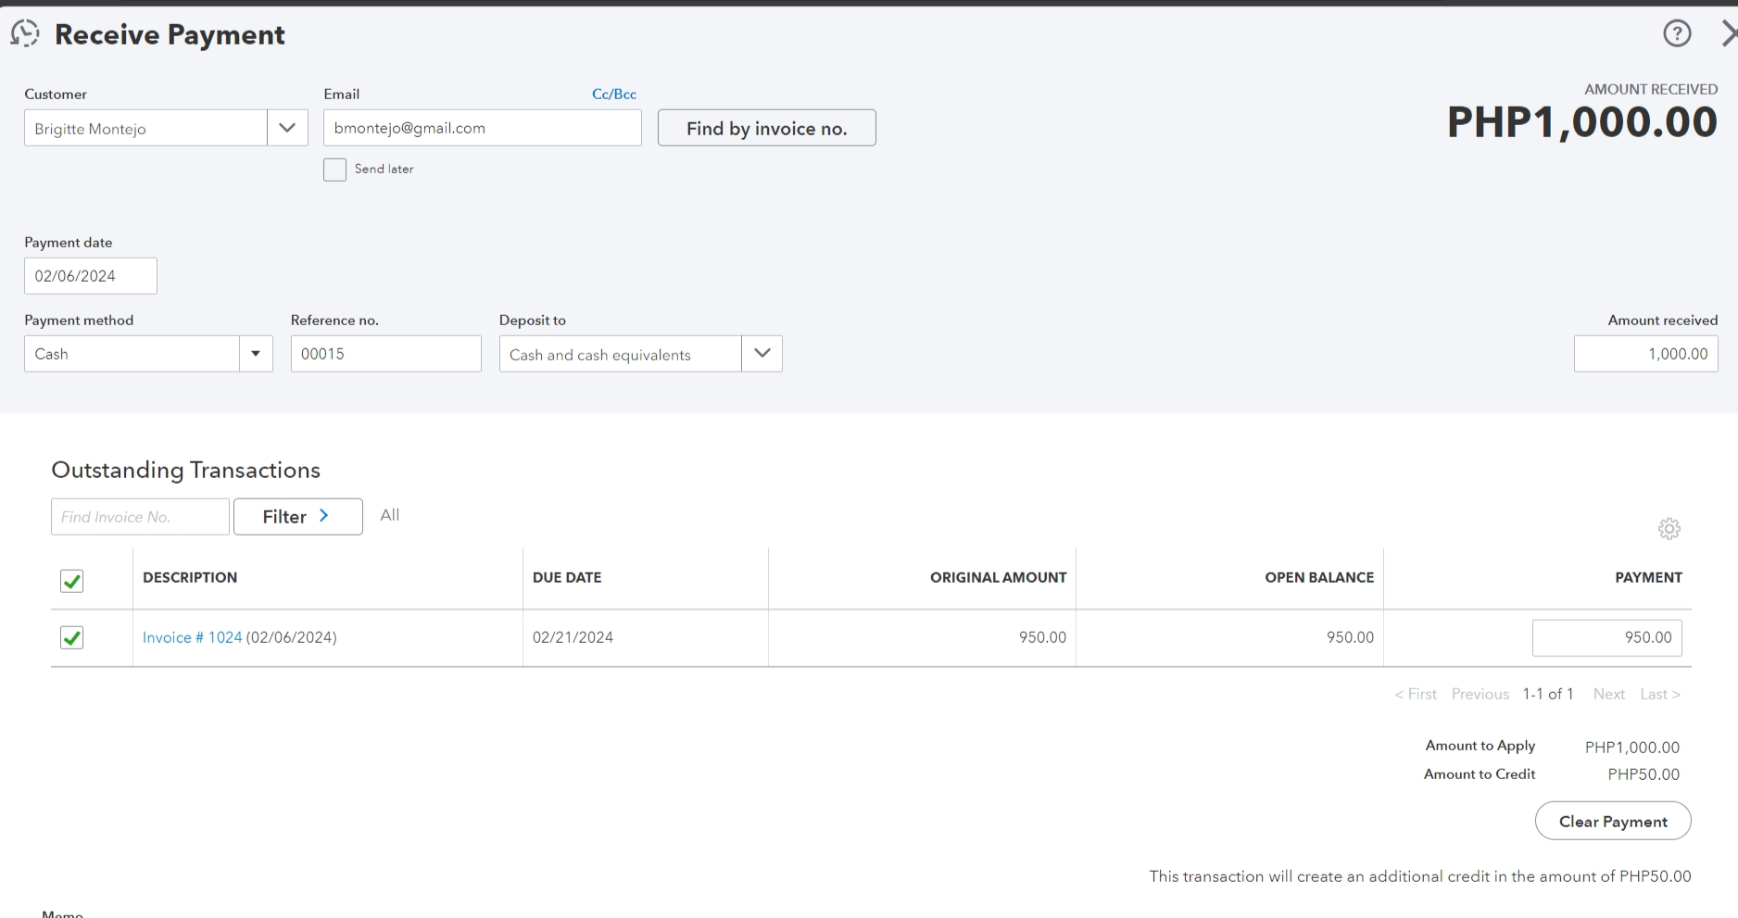1738x918 pixels.
Task: Click the All filter label
Action: coord(390,515)
